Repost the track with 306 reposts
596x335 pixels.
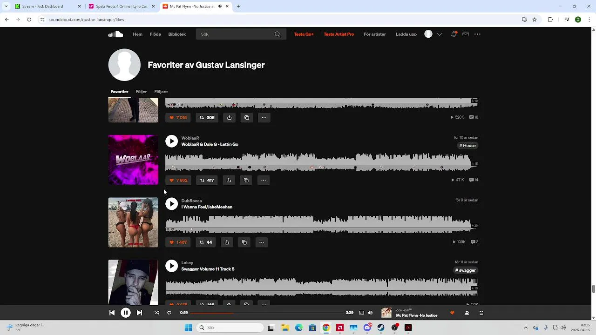(x=207, y=117)
